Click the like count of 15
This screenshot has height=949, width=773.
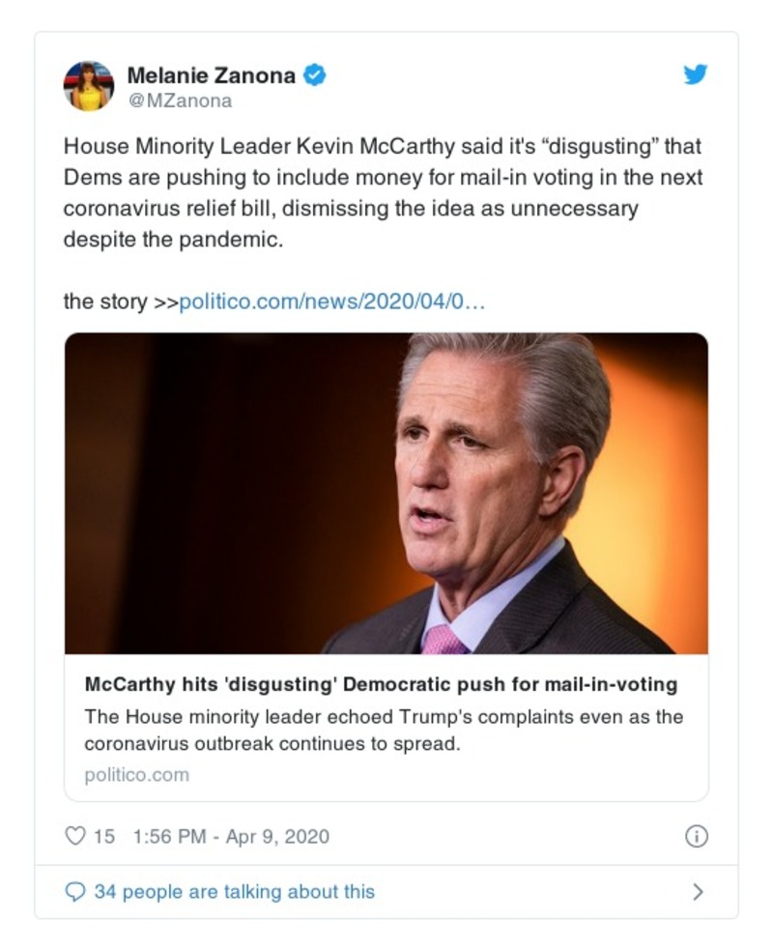103,837
